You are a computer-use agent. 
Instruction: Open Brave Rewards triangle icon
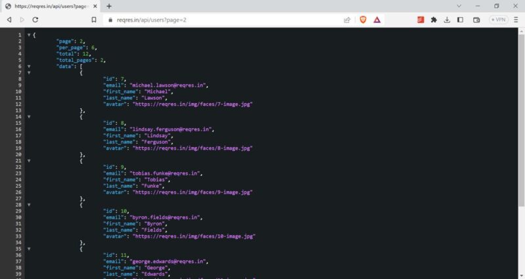[377, 20]
